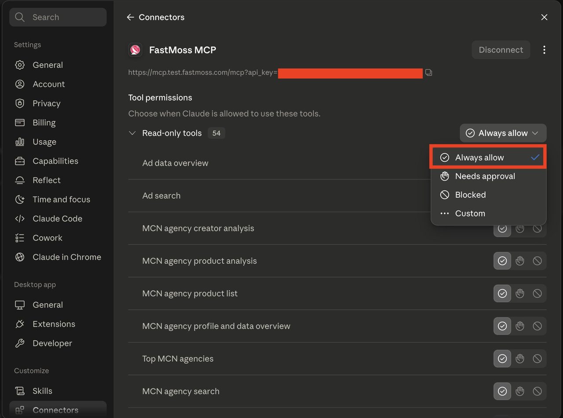Click the Developer wrench icon
Screen dimensions: 563x418
[x=20, y=343]
